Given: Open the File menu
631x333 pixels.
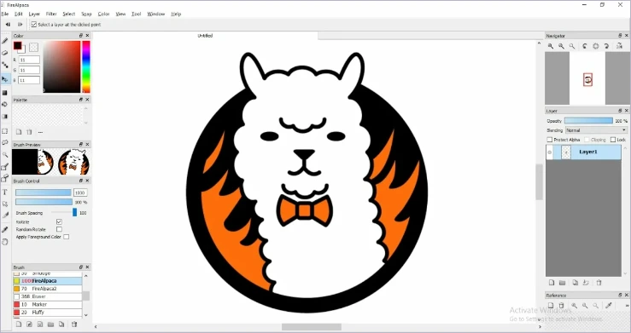Looking at the screenshot, I should [4, 14].
